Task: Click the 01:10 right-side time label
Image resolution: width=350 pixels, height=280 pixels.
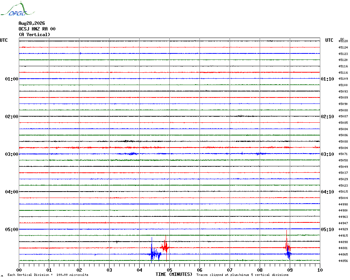Action: click(x=327, y=79)
